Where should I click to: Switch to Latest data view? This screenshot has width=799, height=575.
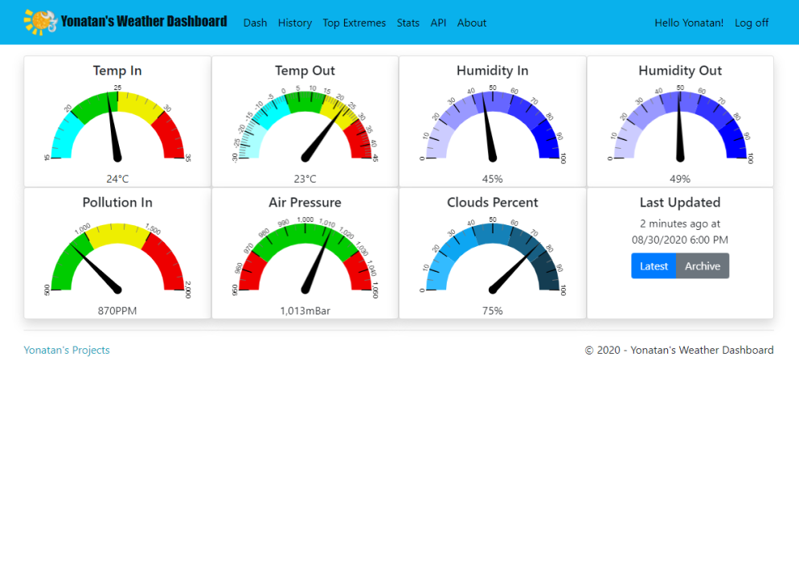click(x=654, y=266)
